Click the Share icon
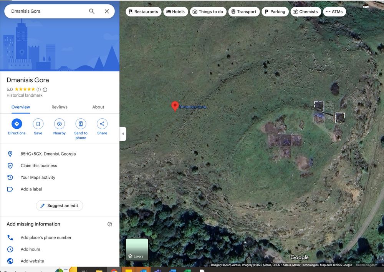Image resolution: width=384 pixels, height=272 pixels. coord(102,124)
